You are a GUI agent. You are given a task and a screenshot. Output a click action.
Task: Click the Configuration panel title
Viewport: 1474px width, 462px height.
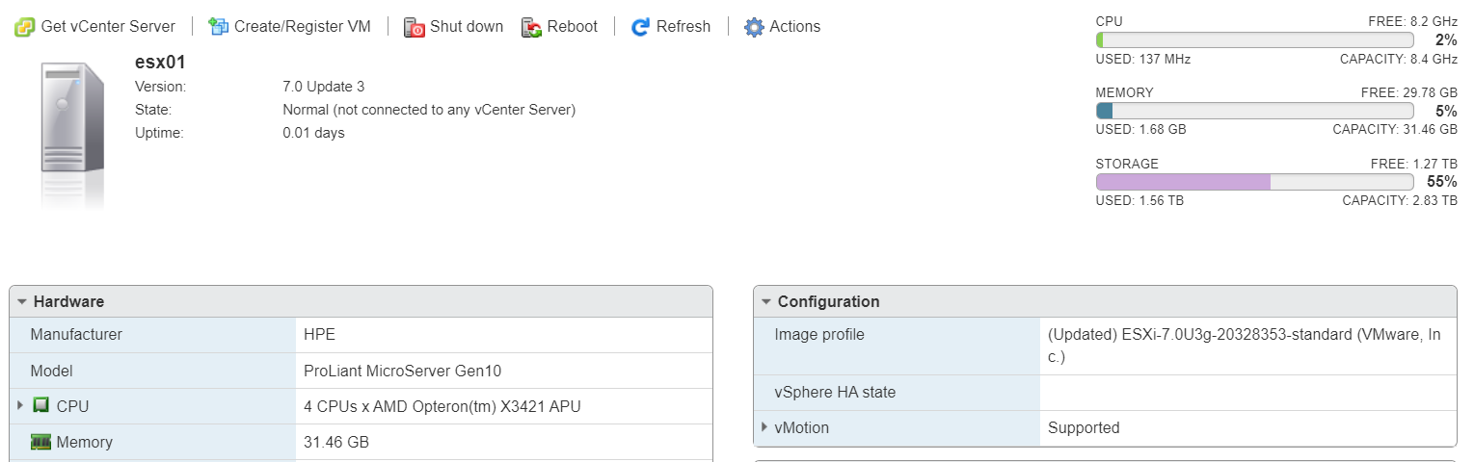tap(829, 301)
